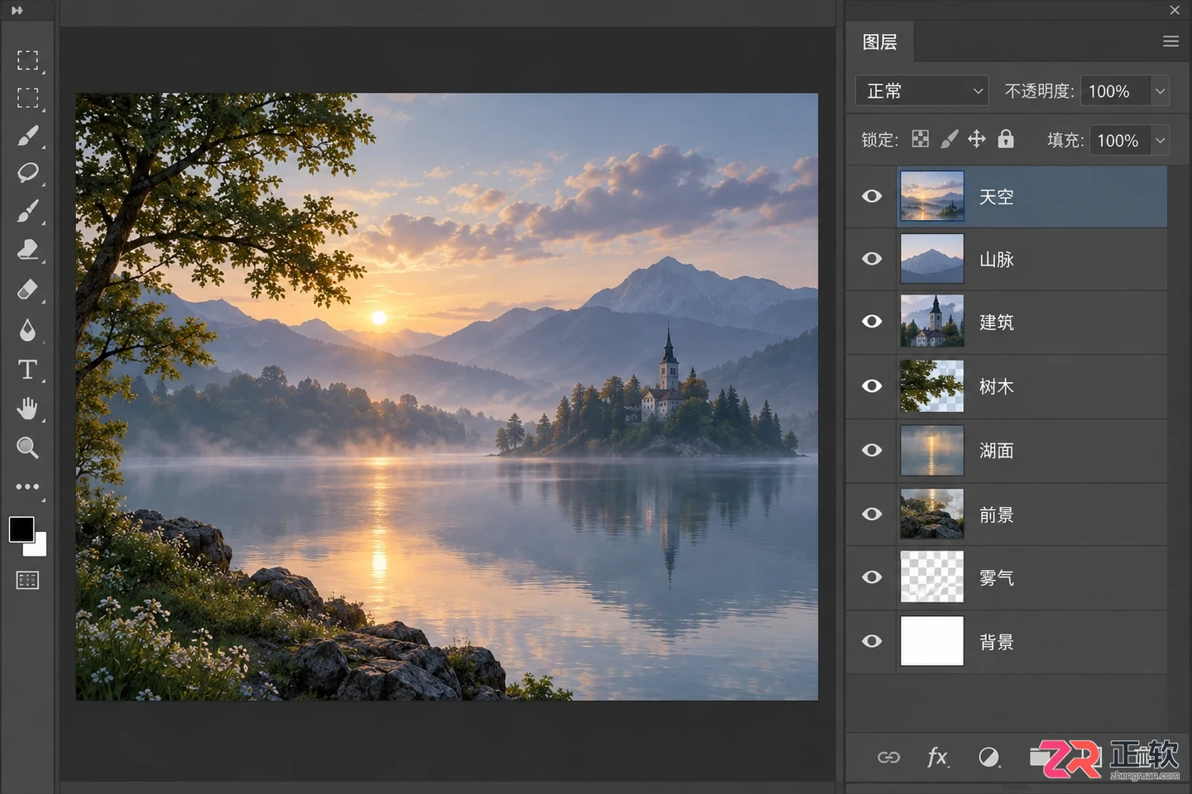Switch to the 图层 panel tab

pyautogui.click(x=880, y=42)
